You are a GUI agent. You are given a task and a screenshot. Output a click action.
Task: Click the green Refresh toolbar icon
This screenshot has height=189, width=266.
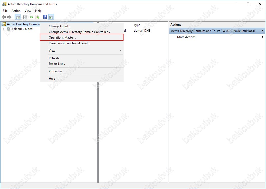tap(31, 17)
